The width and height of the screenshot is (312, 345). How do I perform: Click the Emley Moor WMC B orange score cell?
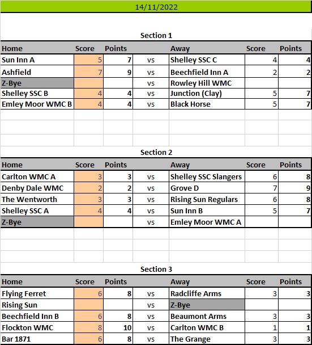(88, 104)
